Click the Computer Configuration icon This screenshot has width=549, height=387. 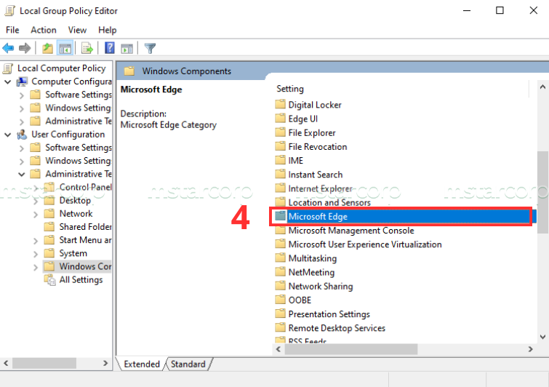click(22, 81)
